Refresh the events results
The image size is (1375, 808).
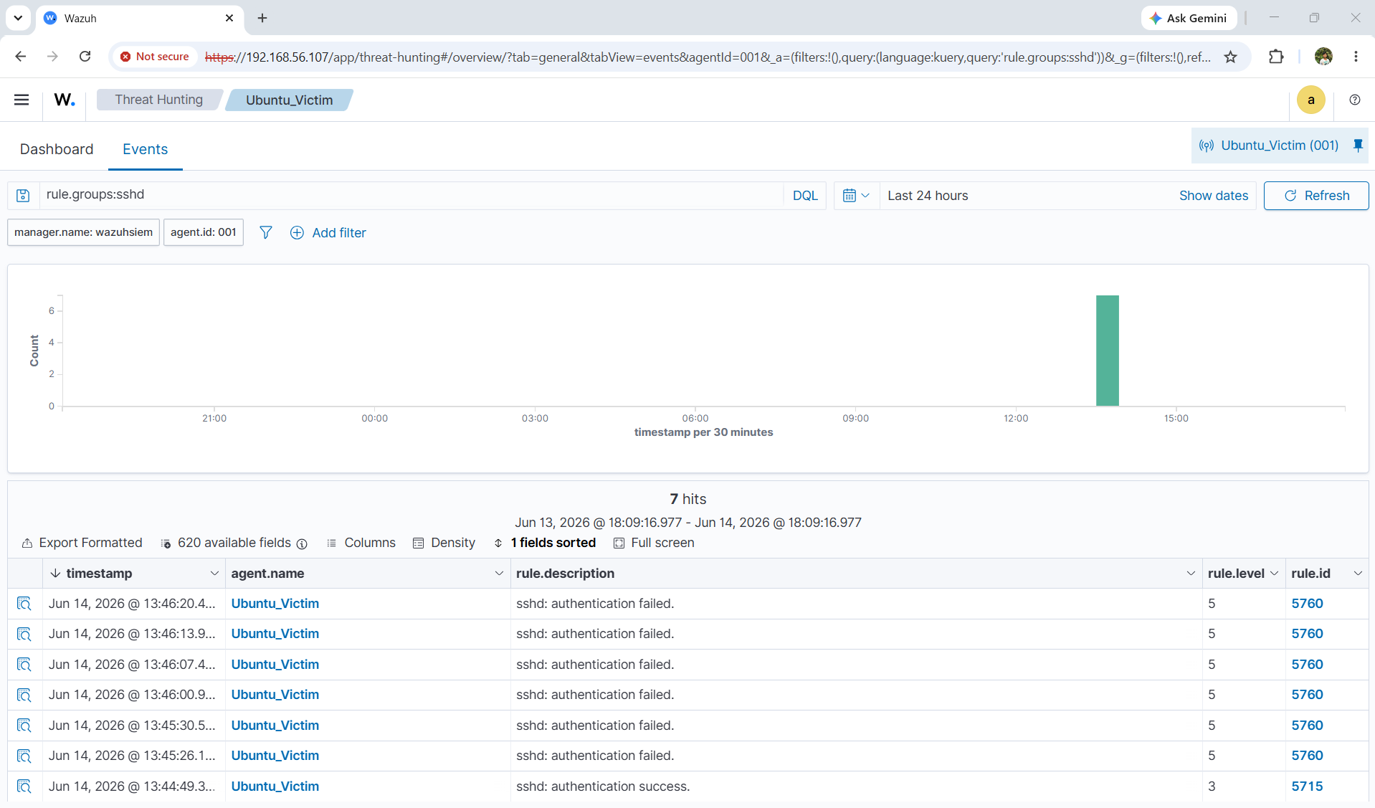1316,196
